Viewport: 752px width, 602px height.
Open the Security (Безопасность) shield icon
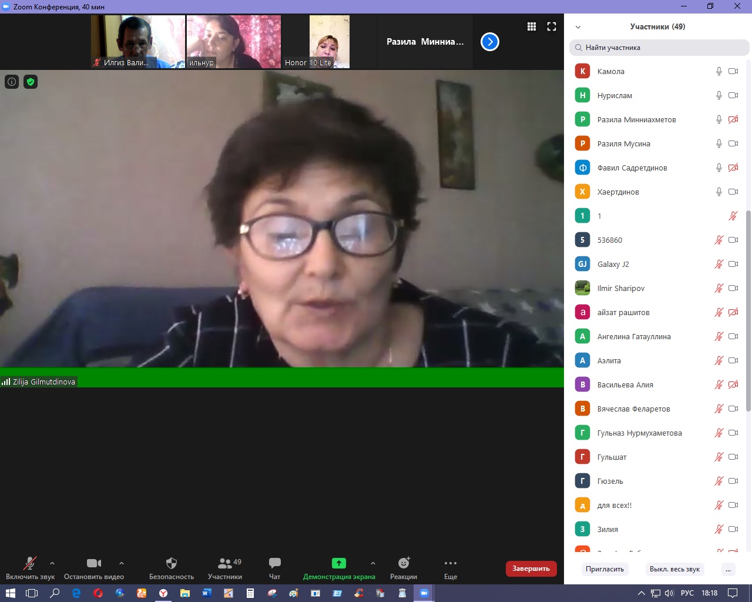(171, 564)
